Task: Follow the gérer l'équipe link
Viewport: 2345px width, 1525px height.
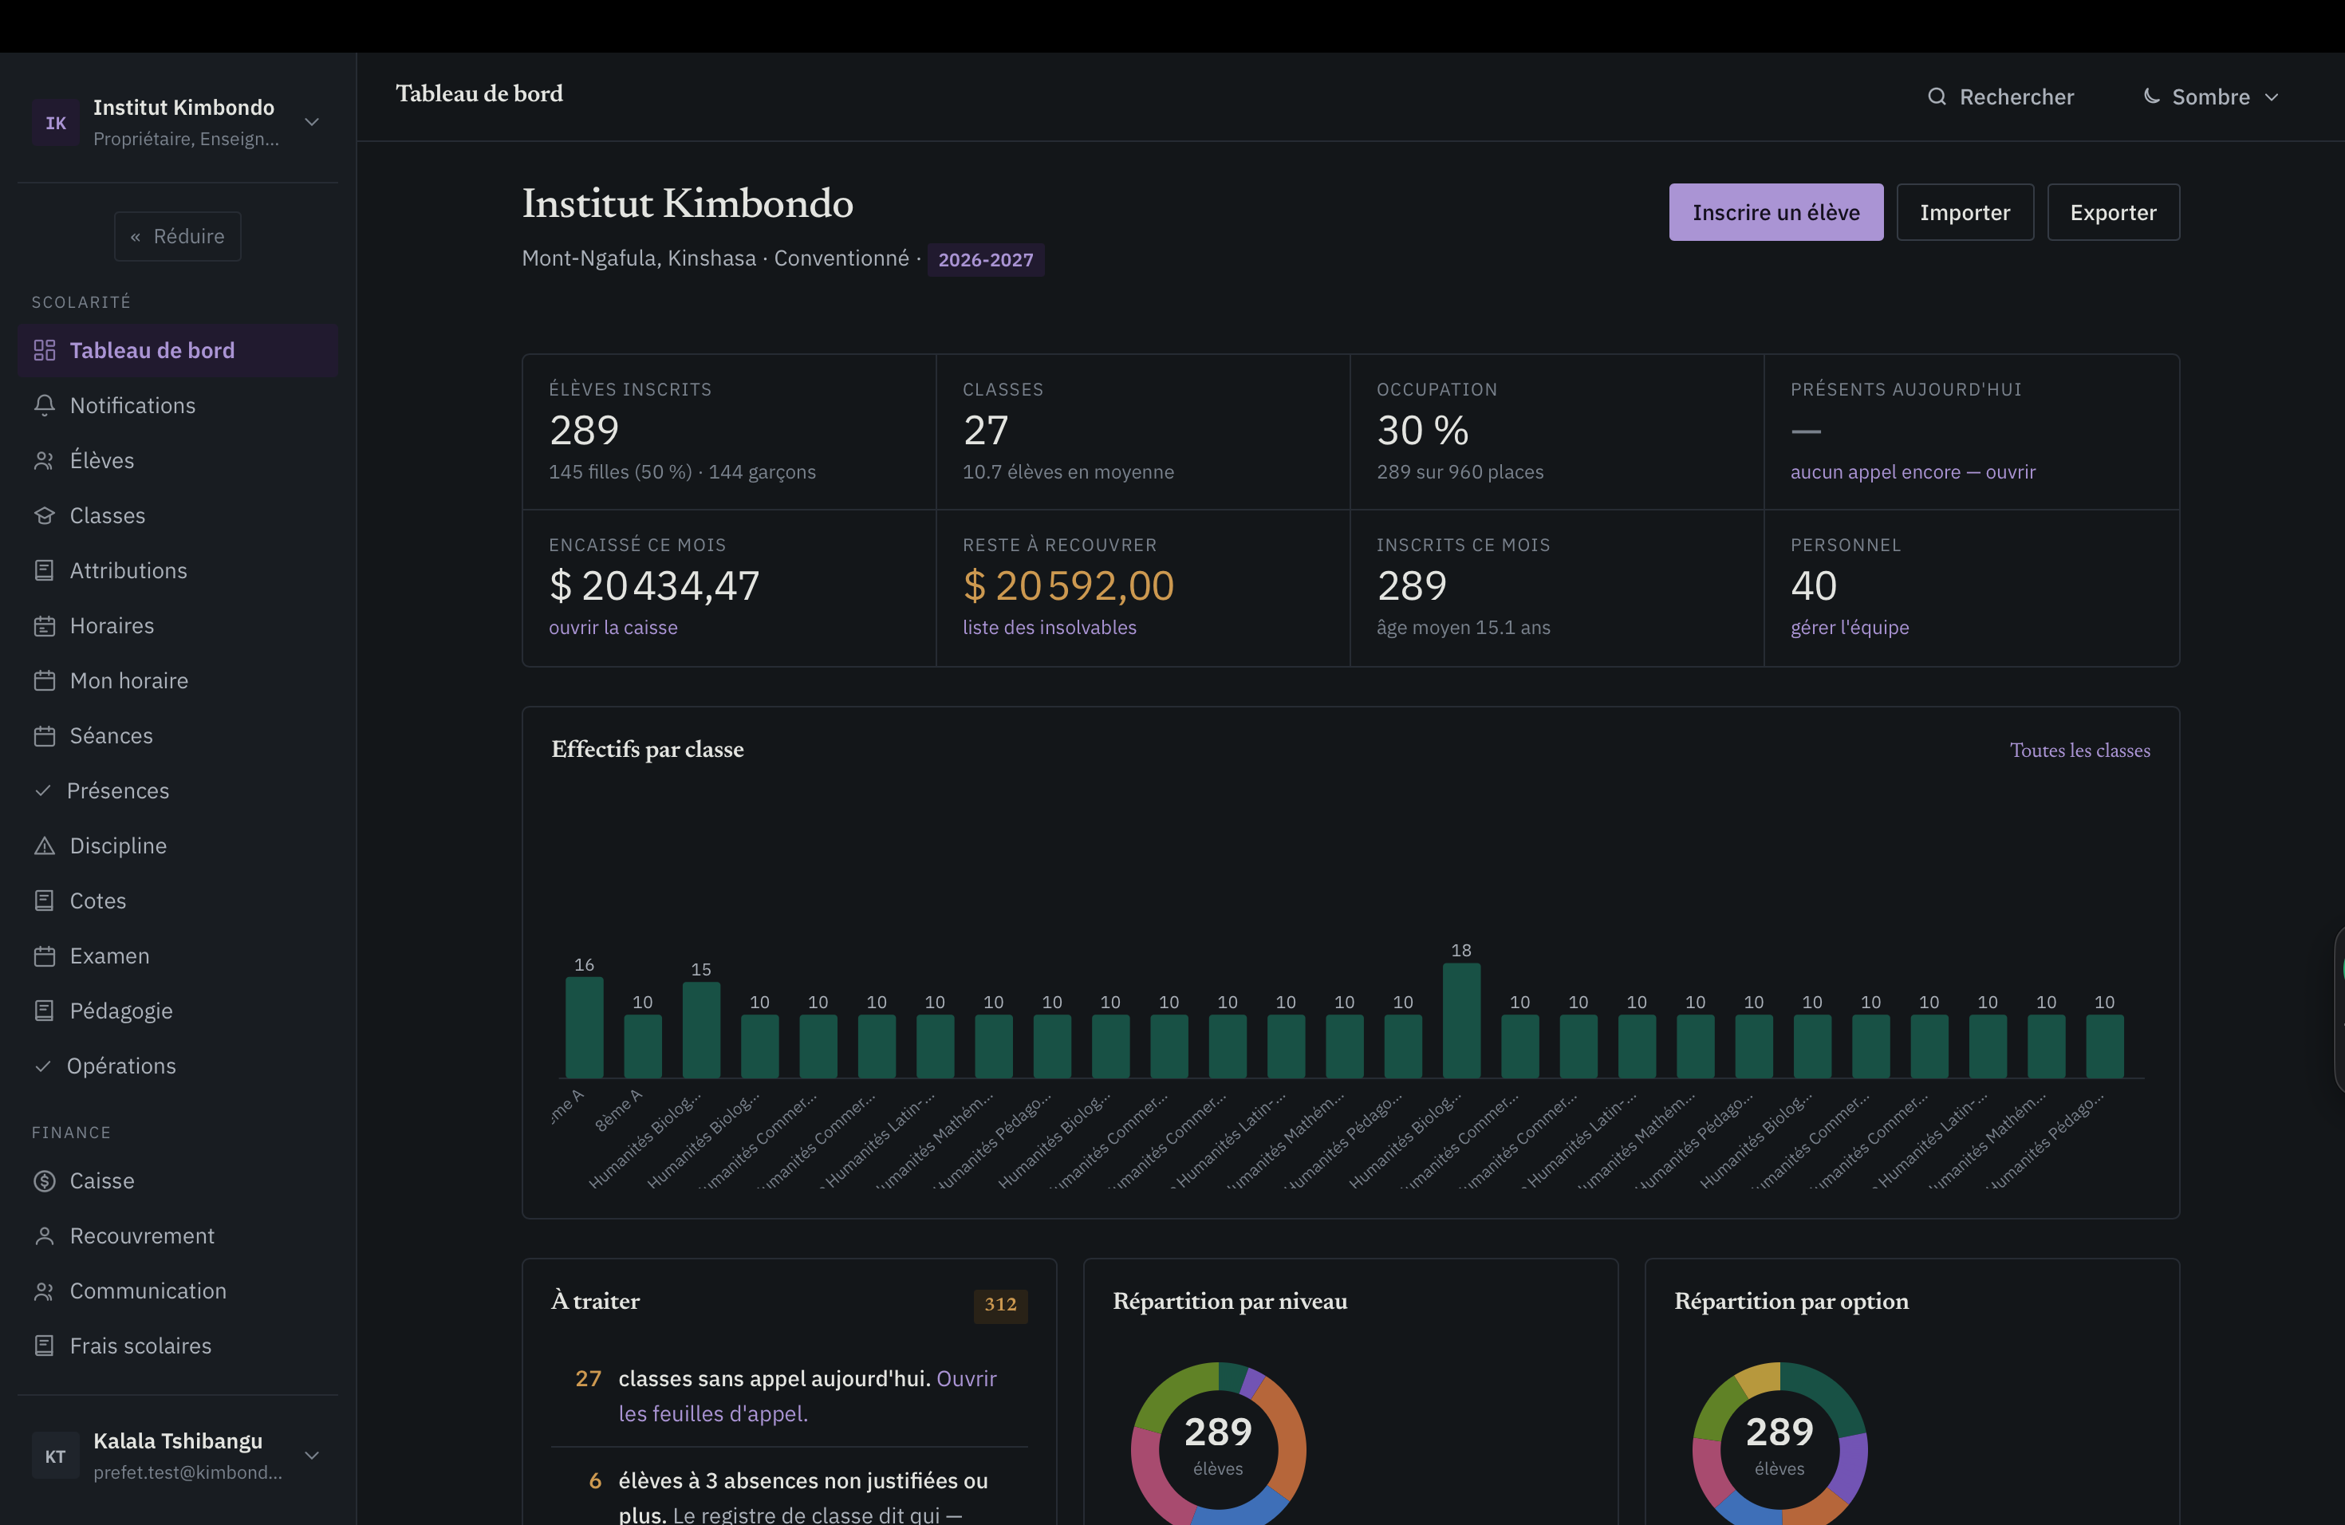Action: [x=1850, y=628]
